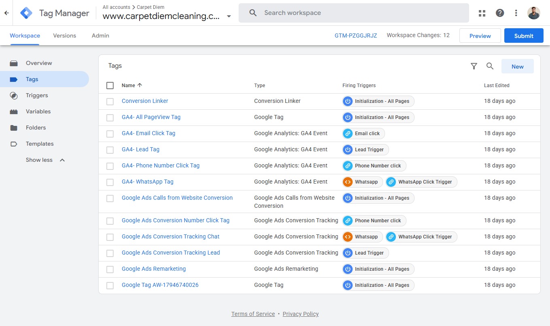The height and width of the screenshot is (326, 550).
Task: Open the container selector dropdown arrow
Action: (229, 17)
